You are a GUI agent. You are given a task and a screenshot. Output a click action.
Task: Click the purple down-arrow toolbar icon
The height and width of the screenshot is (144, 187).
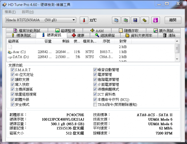pos(155,20)
